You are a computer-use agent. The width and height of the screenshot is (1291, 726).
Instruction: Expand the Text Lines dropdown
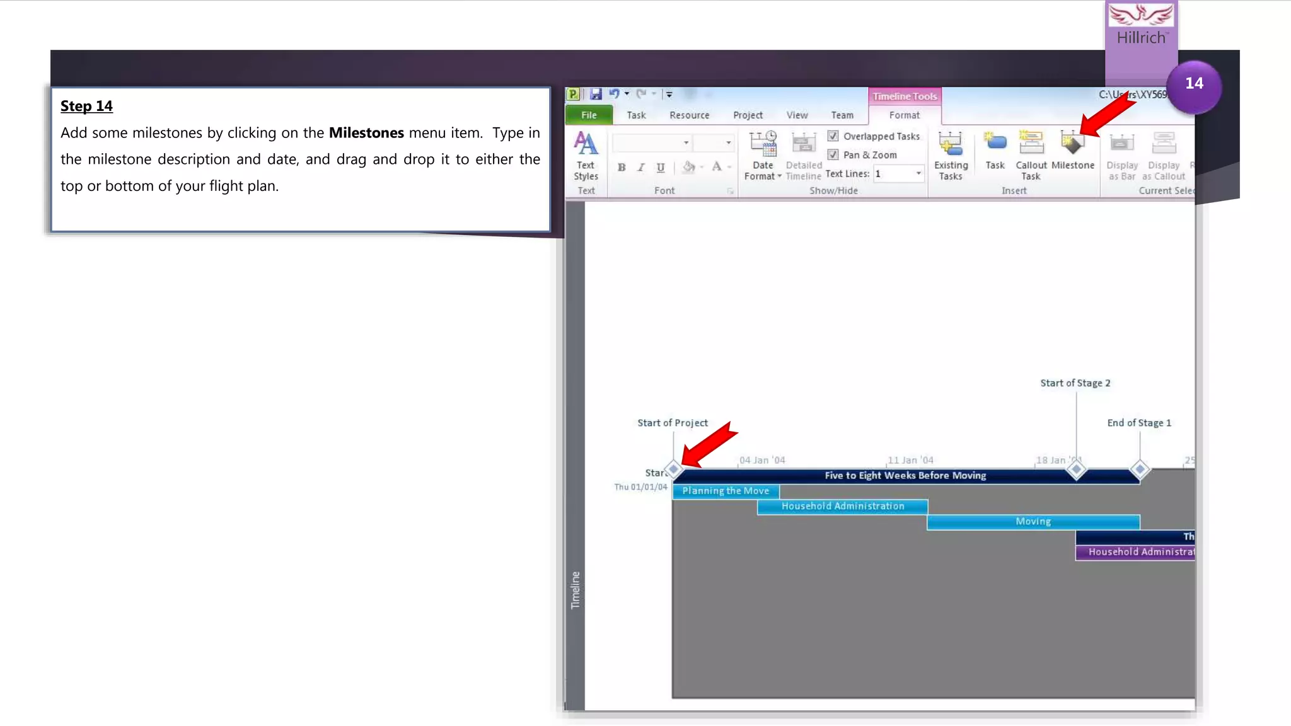coord(918,173)
